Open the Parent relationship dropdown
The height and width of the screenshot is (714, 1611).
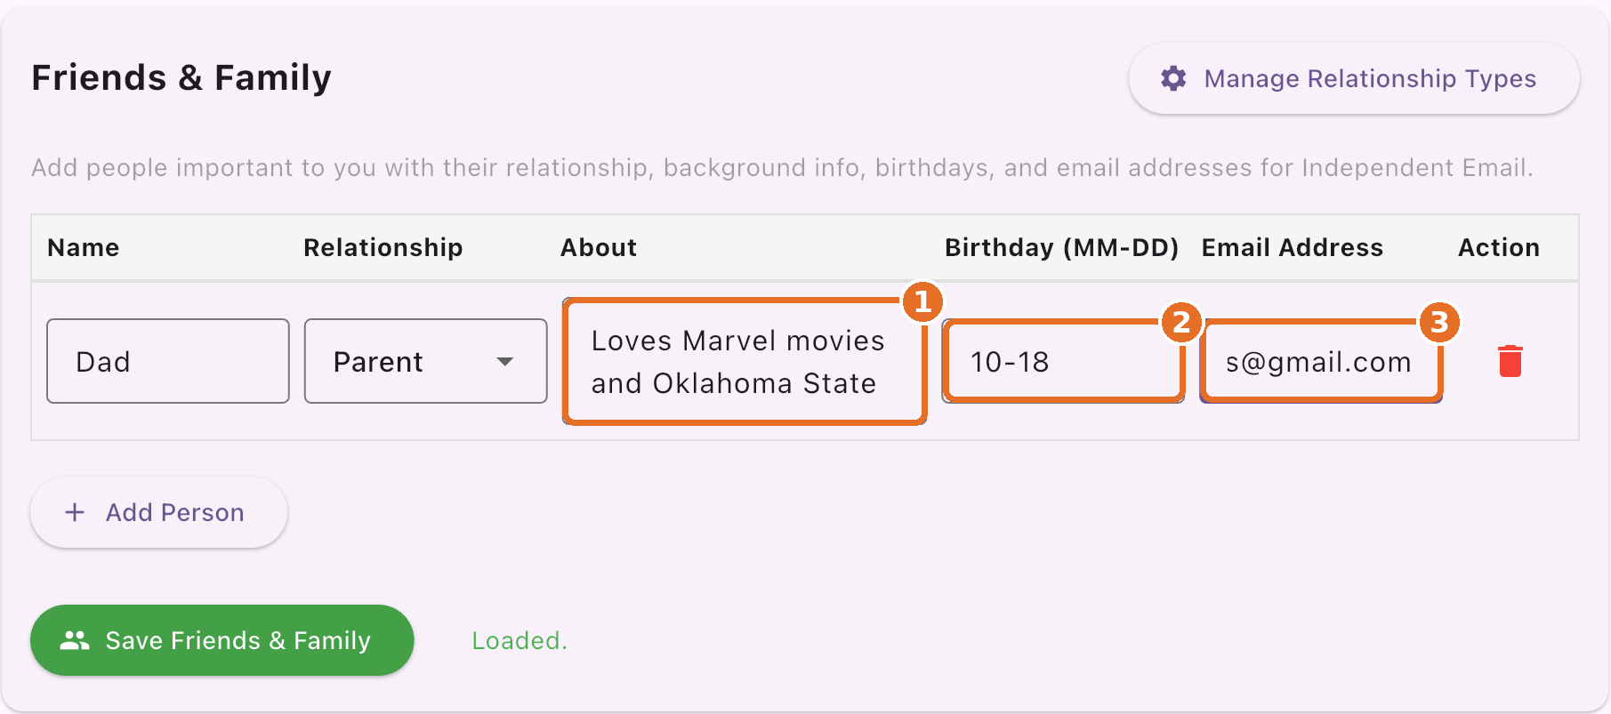coord(425,361)
